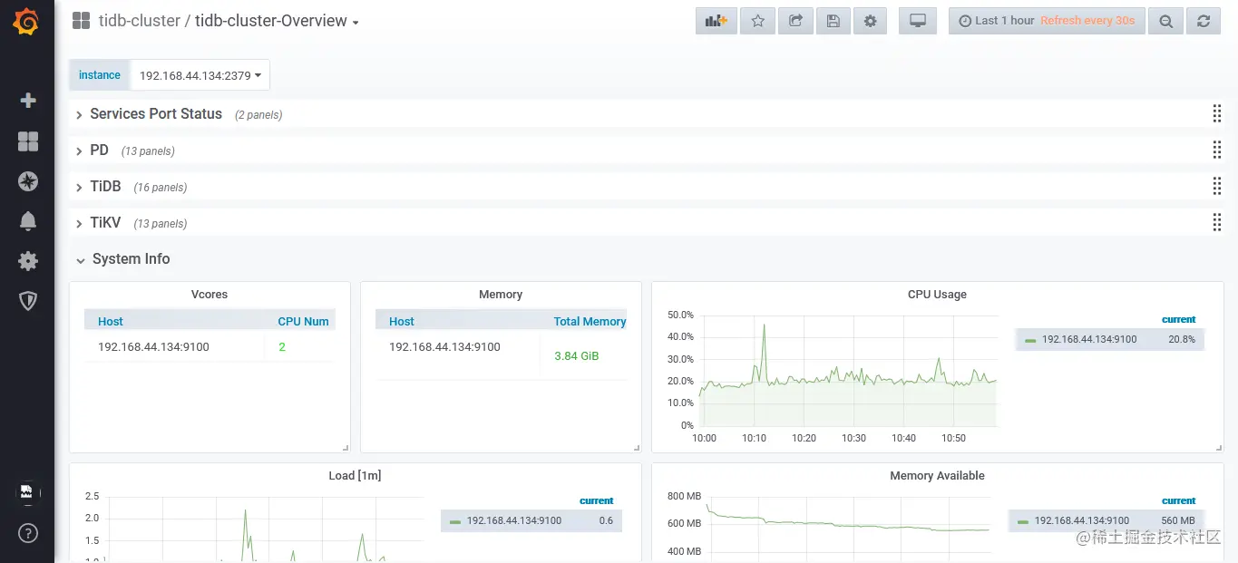The image size is (1238, 563).
Task: Open the Help question mark icon
Action: point(27,532)
